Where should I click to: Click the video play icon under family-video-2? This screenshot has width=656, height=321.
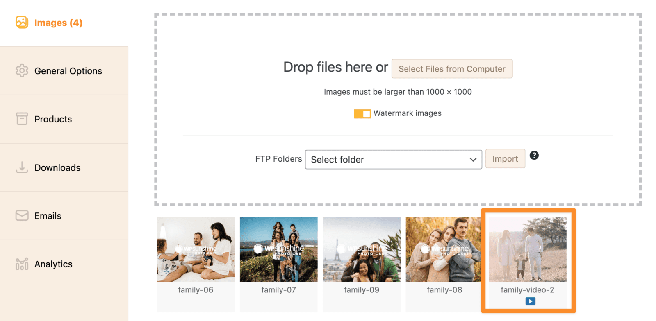[530, 301]
